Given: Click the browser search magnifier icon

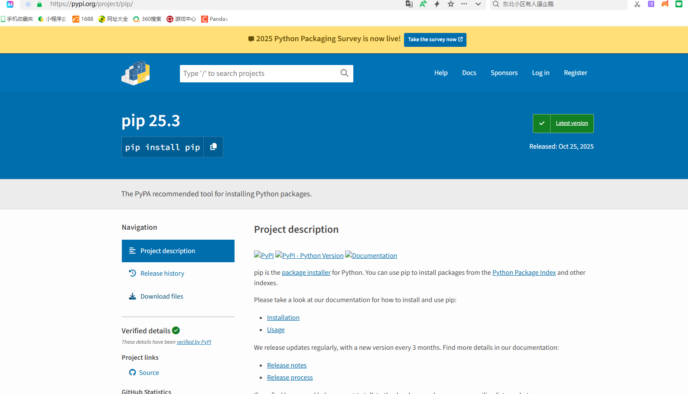Looking at the screenshot, I should click(496, 4).
